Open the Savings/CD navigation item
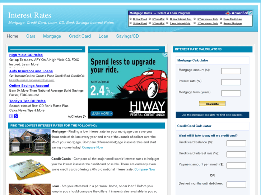The height and width of the screenshot is (195, 261). click(x=127, y=36)
